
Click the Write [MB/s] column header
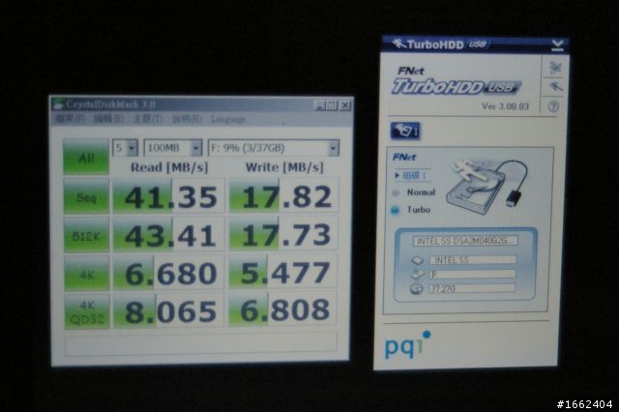click(284, 167)
